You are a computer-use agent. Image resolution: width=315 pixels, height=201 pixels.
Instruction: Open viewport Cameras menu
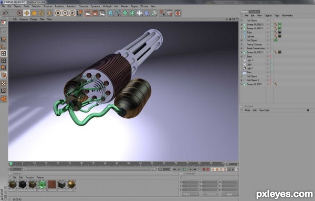[24, 19]
